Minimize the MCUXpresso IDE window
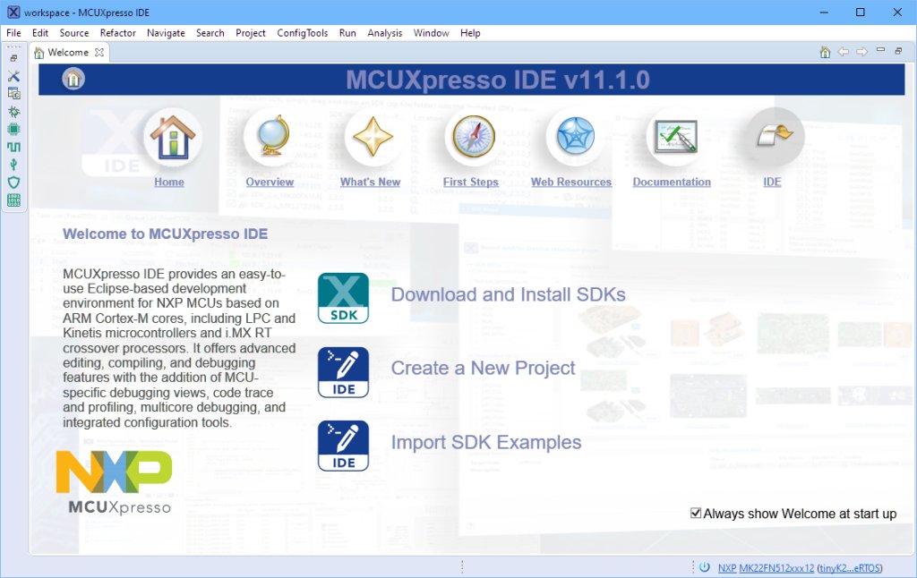Image resolution: width=917 pixels, height=578 pixels. click(x=824, y=13)
